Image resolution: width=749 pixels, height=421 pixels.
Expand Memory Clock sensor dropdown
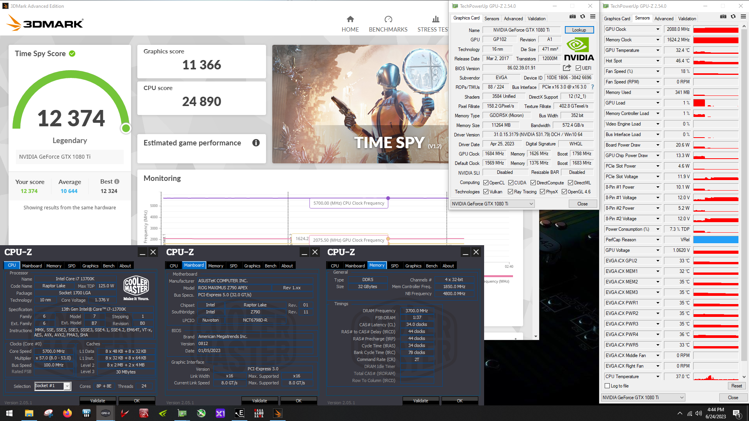[x=658, y=40]
